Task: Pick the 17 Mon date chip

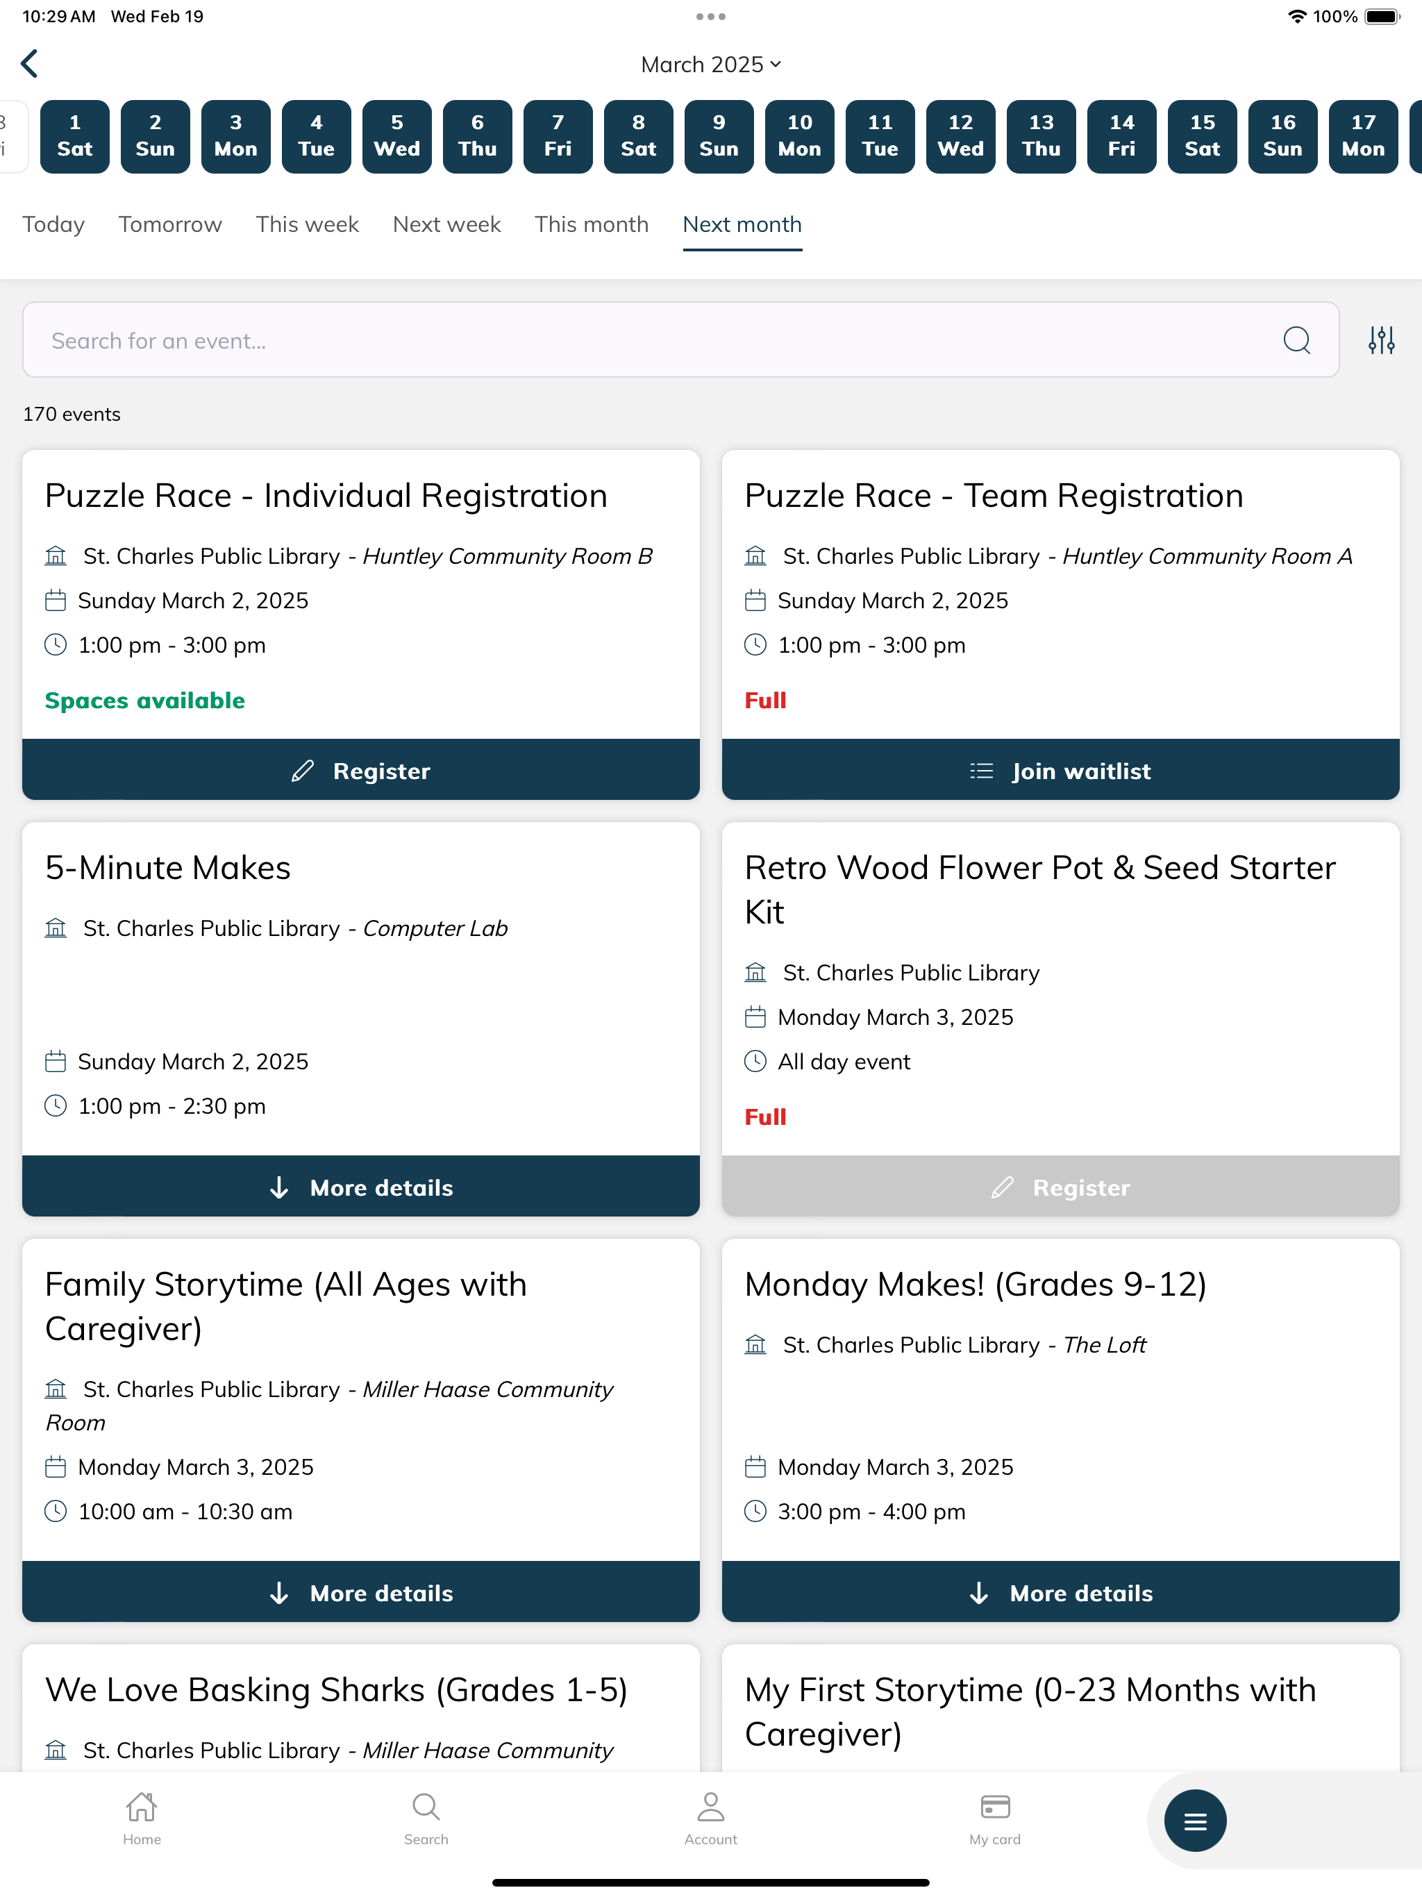Action: click(1364, 136)
